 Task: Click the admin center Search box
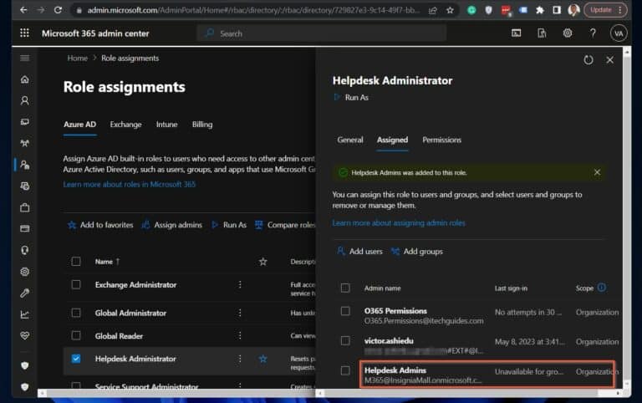322,33
